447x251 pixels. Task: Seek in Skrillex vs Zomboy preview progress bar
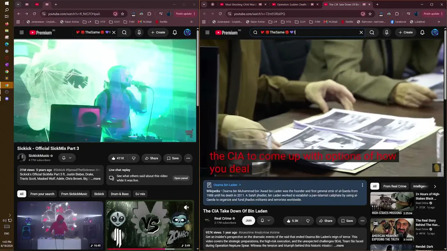pyautogui.click(x=150, y=249)
